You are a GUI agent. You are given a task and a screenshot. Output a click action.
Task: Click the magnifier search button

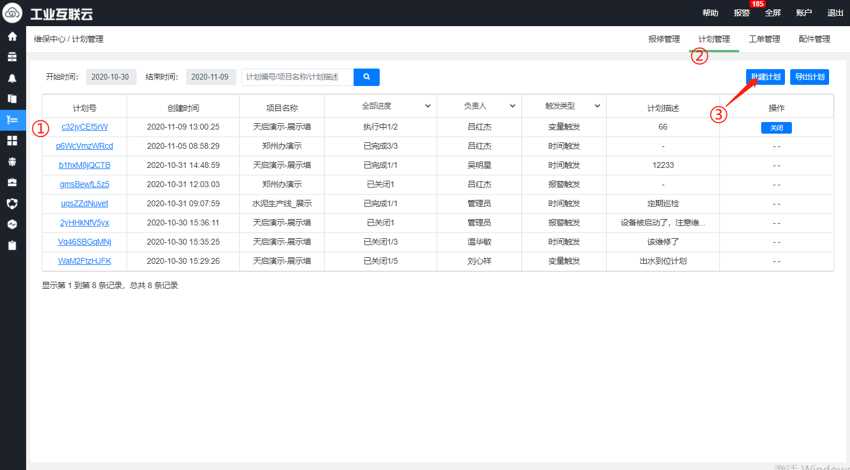(366, 77)
